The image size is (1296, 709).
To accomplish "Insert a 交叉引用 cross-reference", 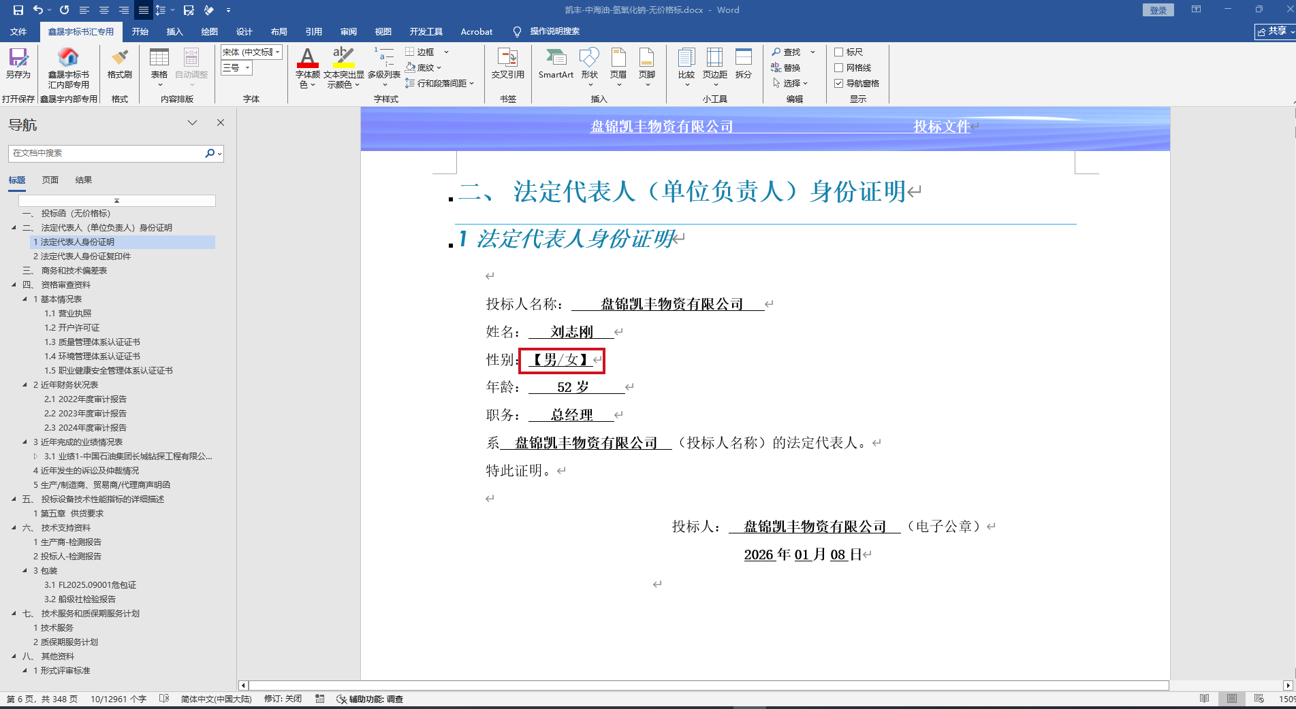I will click(508, 63).
